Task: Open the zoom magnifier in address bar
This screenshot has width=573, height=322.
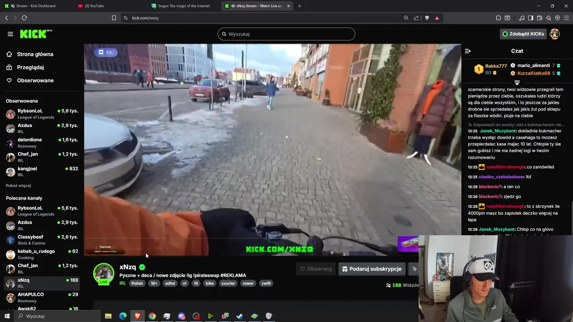Action: tap(406, 18)
